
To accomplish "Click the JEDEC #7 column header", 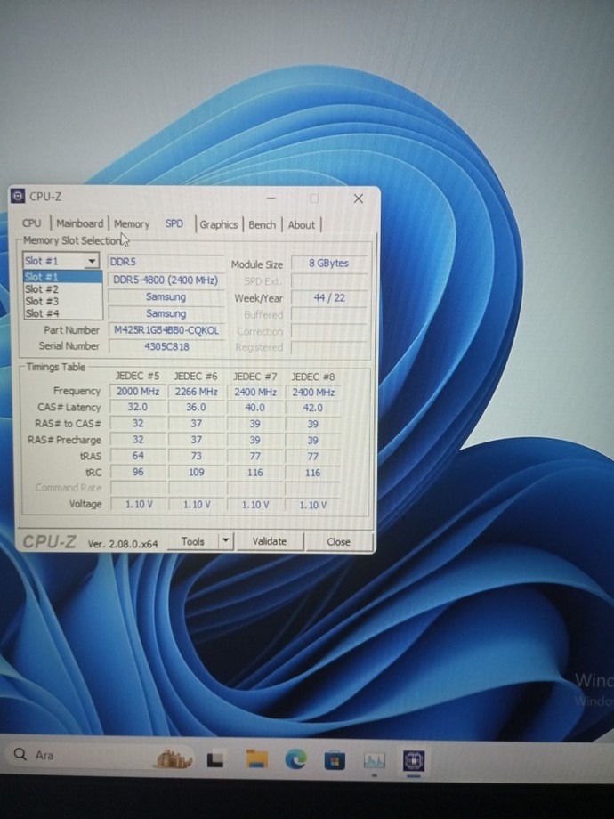I will click(254, 377).
